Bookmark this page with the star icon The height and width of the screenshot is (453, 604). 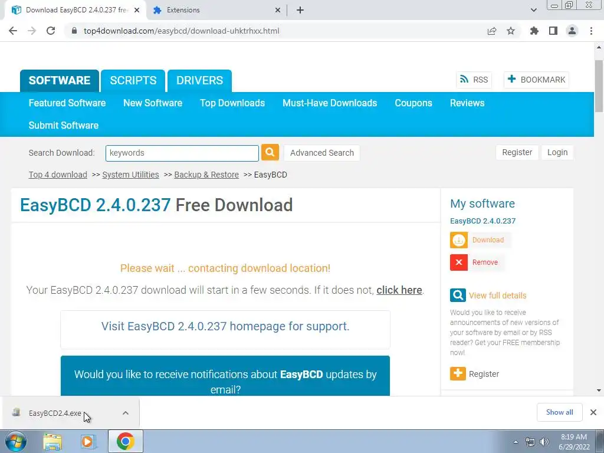[x=510, y=31]
